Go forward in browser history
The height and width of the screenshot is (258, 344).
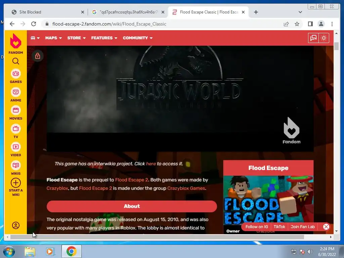(x=23, y=24)
